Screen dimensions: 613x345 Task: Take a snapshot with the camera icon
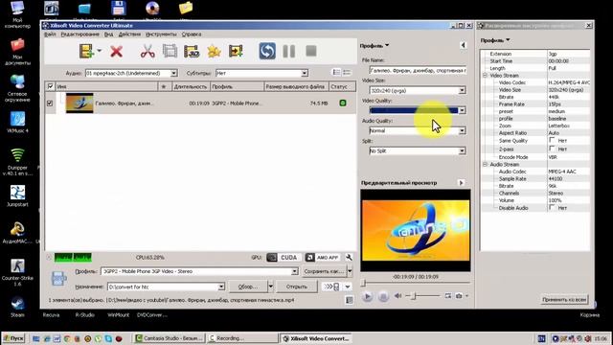459,296
